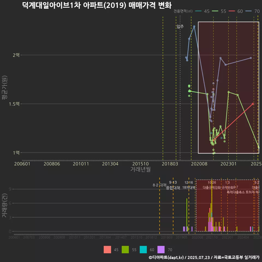Viewport: 262px width, 262px height.
Task: Click the 1·3 규제완화 annotation
Action: point(227,185)
